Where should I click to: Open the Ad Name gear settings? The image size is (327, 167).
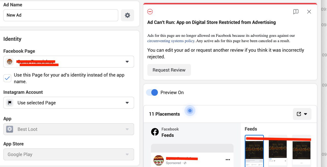(127, 15)
